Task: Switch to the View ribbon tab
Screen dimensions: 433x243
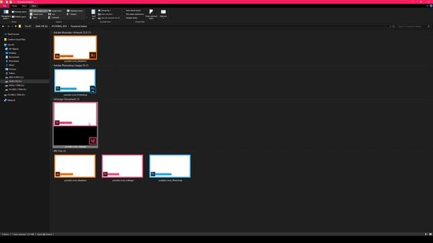Action: click(34, 6)
